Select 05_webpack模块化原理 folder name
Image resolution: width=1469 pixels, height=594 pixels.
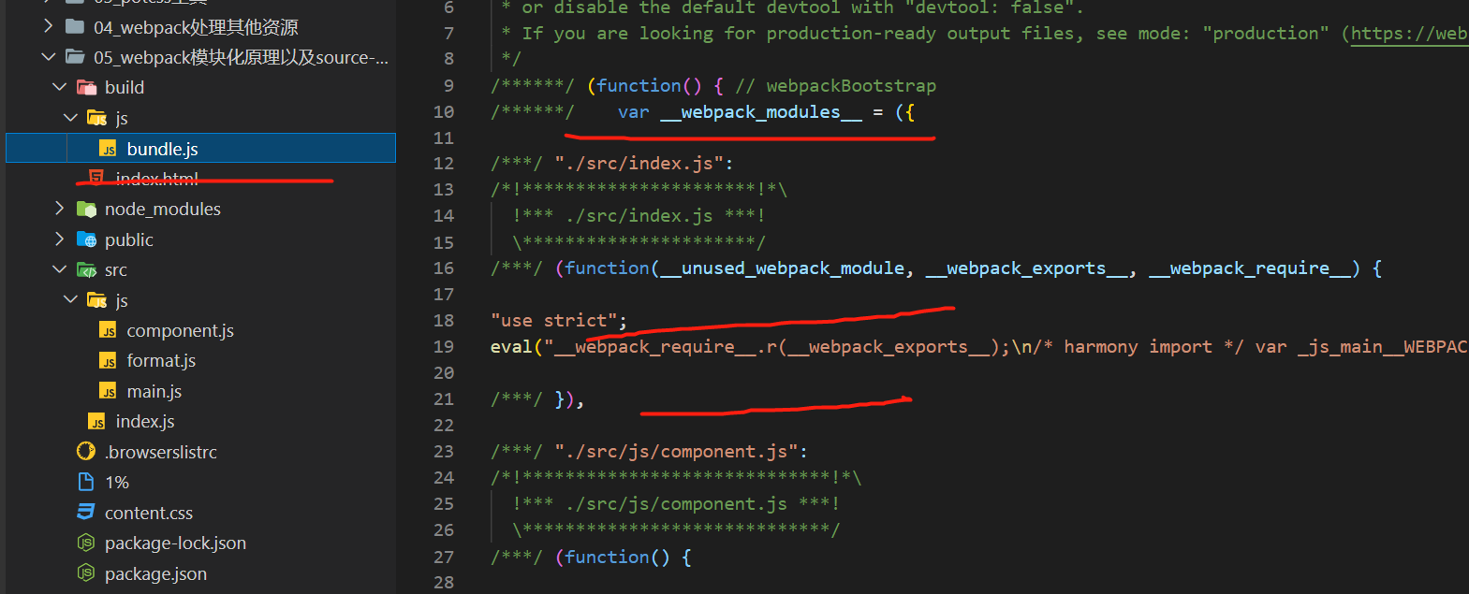241,57
